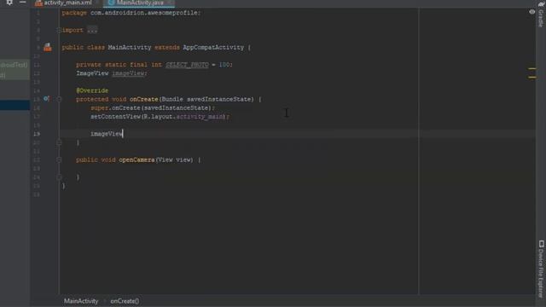Switch to the activity_main.xml tab
Image resolution: width=546 pixels, height=307 pixels.
pos(67,3)
